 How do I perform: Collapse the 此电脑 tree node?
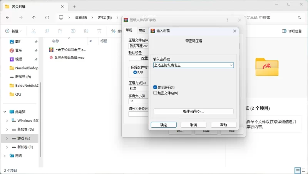pos(5,112)
